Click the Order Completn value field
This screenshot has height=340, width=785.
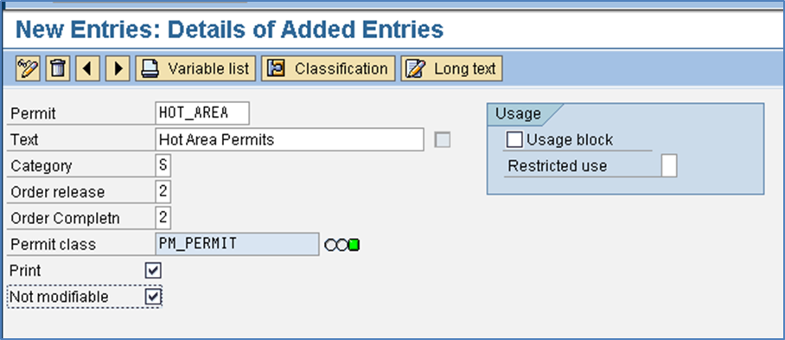point(163,218)
